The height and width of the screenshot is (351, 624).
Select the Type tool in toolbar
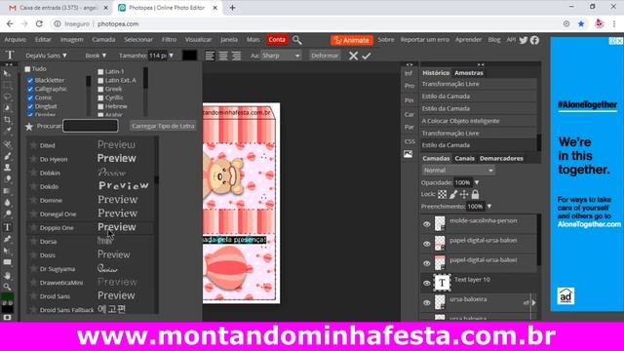[7, 227]
